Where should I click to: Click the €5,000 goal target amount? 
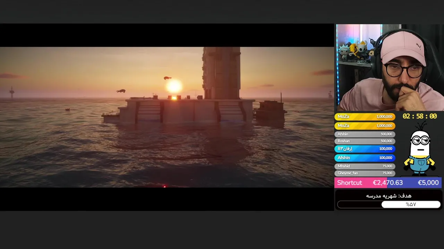[x=428, y=183]
